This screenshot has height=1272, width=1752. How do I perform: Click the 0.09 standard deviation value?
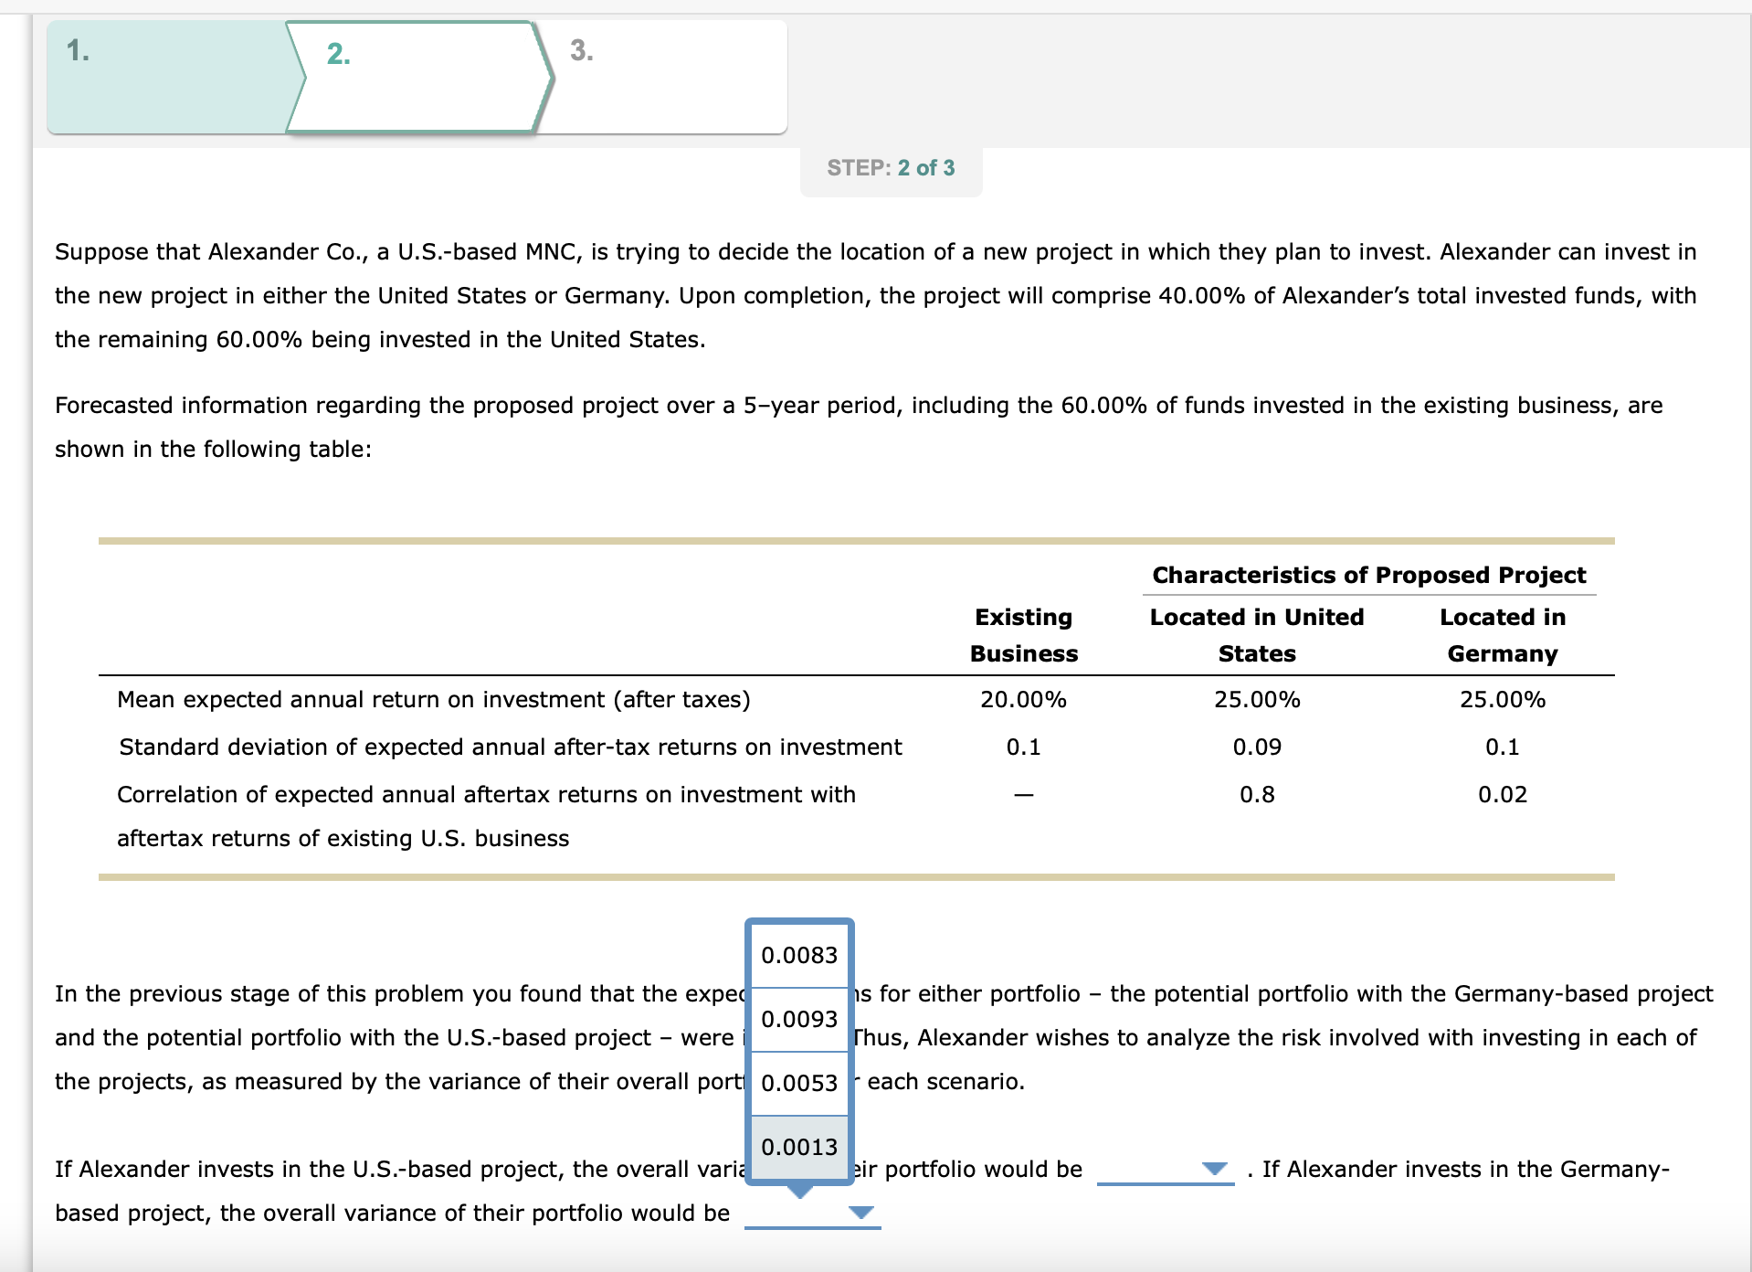point(1257,747)
